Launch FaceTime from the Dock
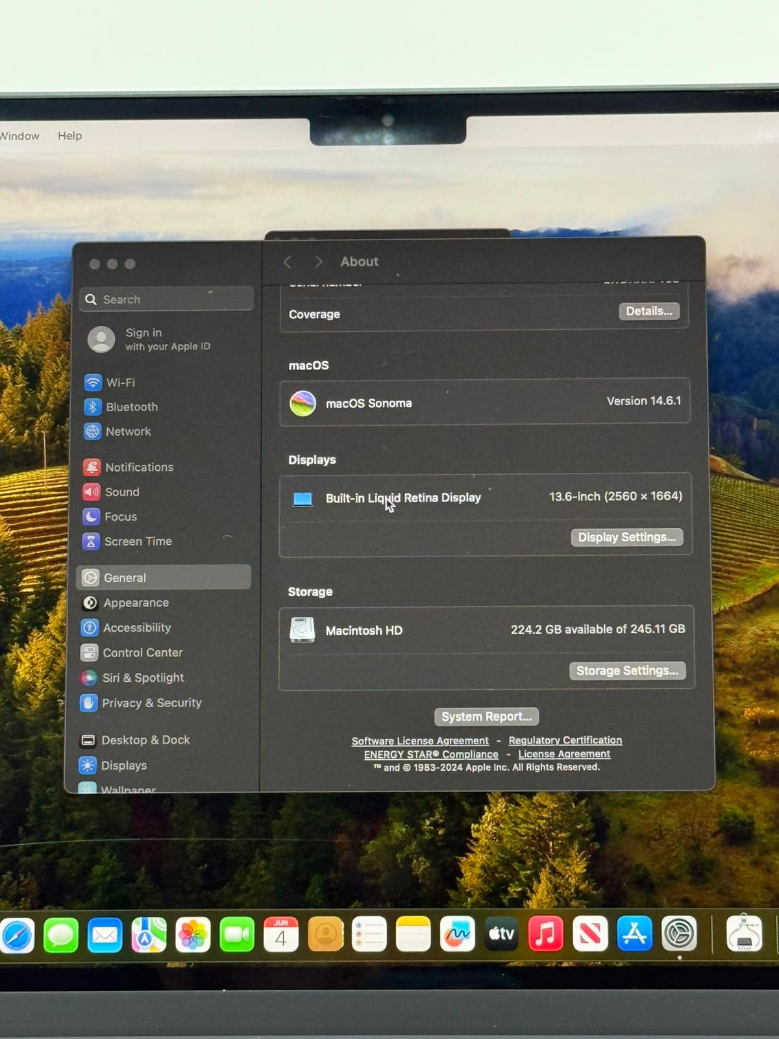The image size is (779, 1039). (237, 935)
